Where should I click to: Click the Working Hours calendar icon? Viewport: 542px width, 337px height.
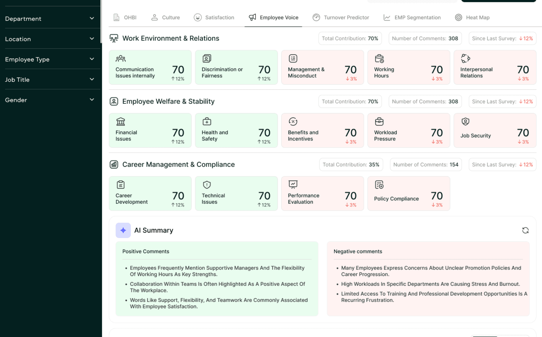(x=379, y=58)
